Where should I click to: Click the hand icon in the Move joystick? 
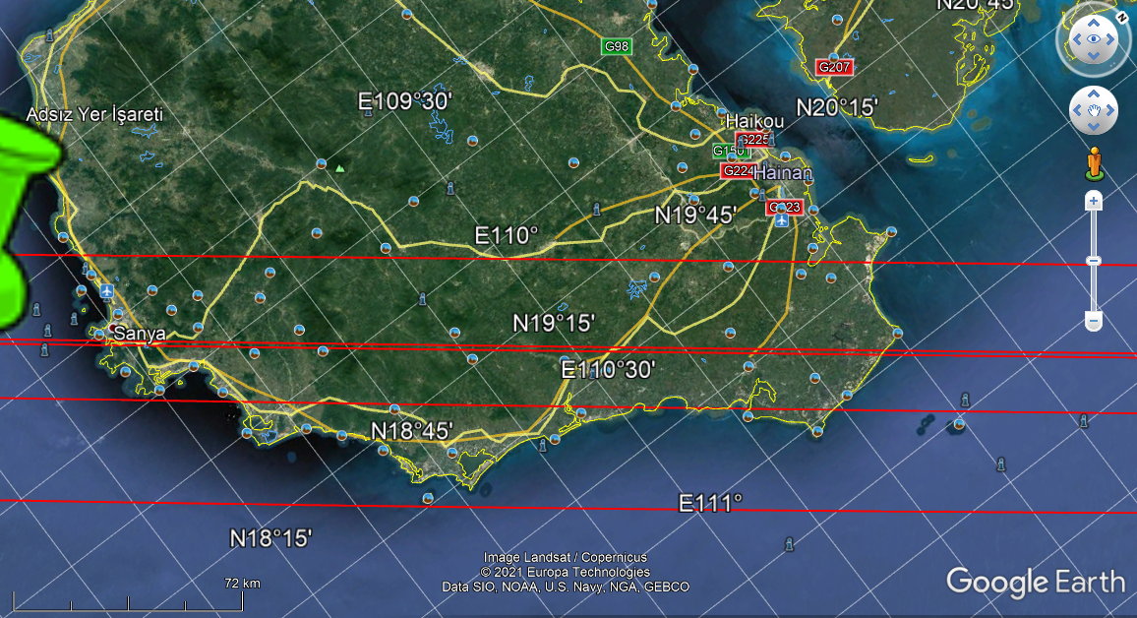(x=1094, y=110)
